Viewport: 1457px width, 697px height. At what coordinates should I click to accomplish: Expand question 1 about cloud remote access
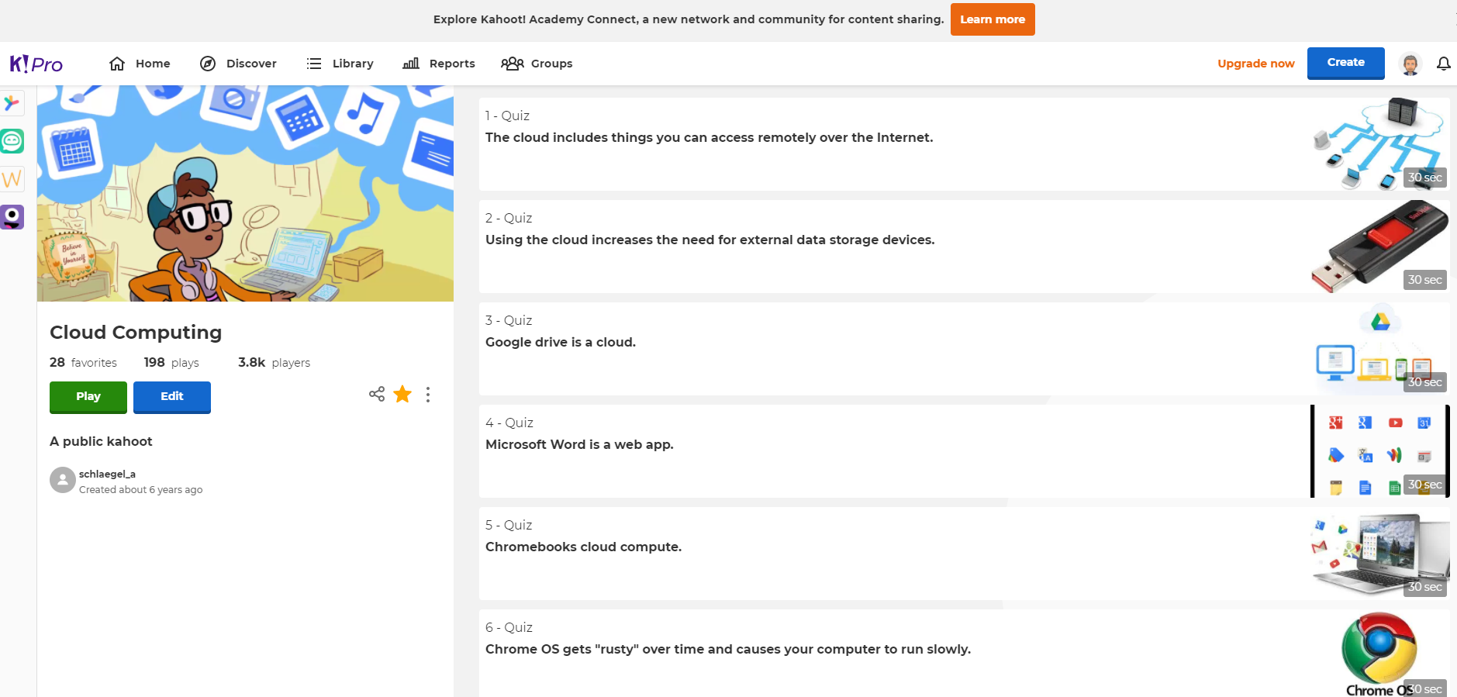coord(965,144)
